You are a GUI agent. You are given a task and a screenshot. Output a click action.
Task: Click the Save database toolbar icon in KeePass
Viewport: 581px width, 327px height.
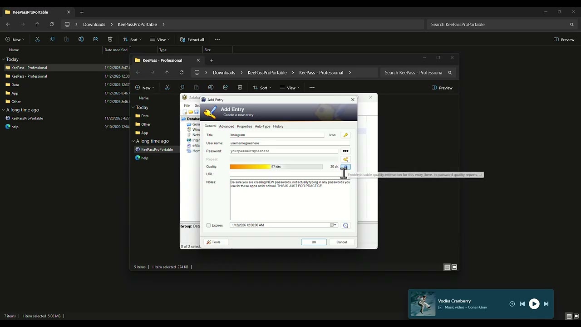196,112
